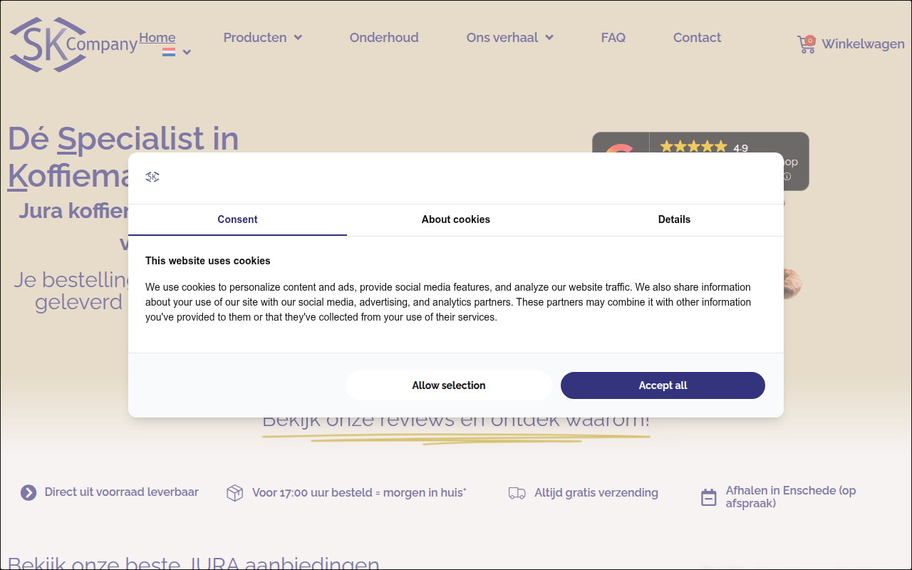Screen dimensions: 912x570
Task: Click the five-star rating in the review badge
Action: [693, 147]
